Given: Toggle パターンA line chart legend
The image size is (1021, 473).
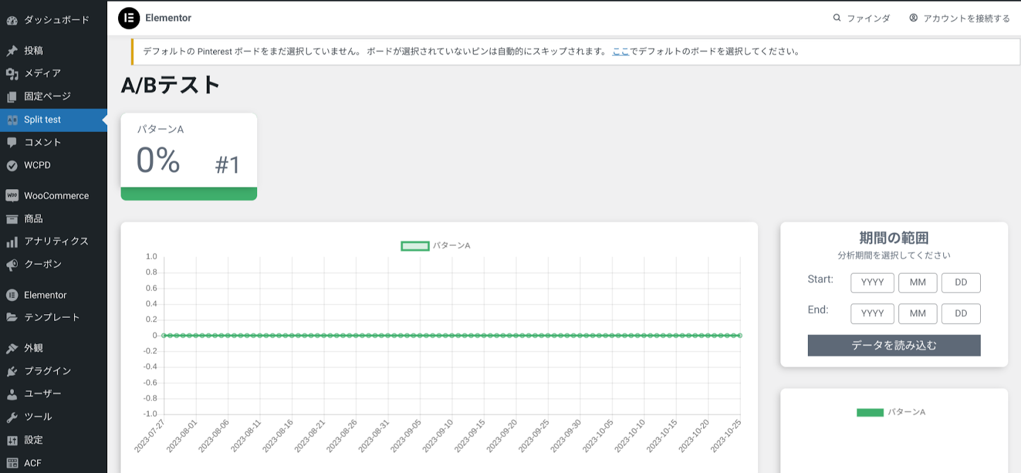Looking at the screenshot, I should point(435,246).
